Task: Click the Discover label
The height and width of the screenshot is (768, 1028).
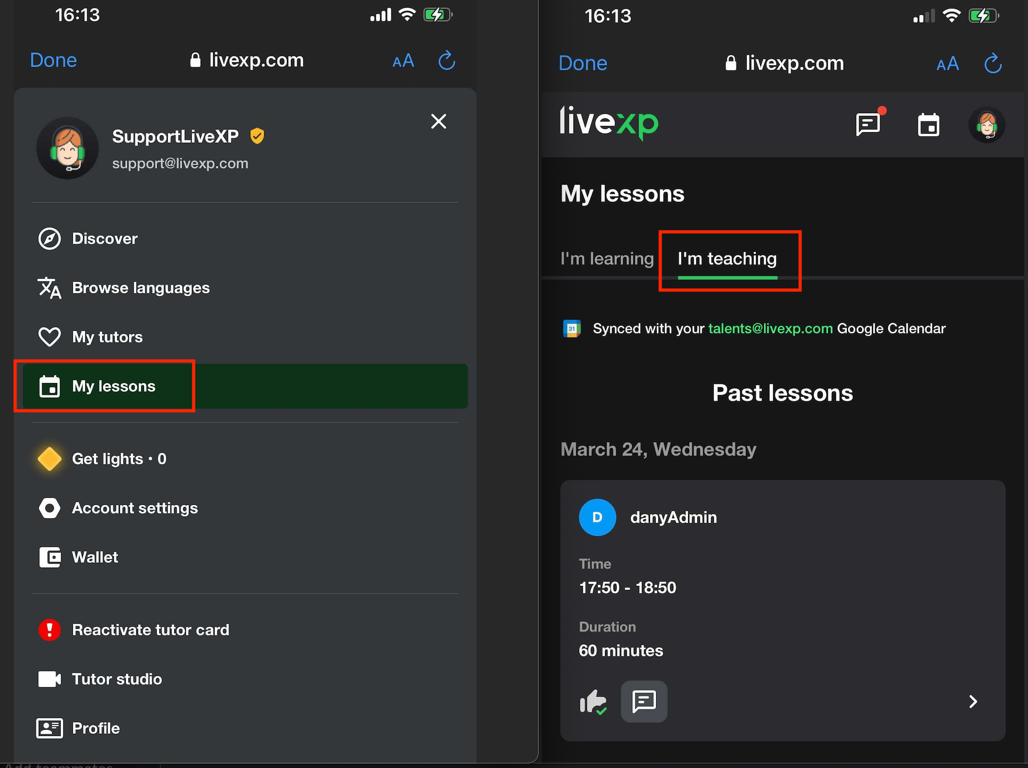Action: [x=105, y=239]
